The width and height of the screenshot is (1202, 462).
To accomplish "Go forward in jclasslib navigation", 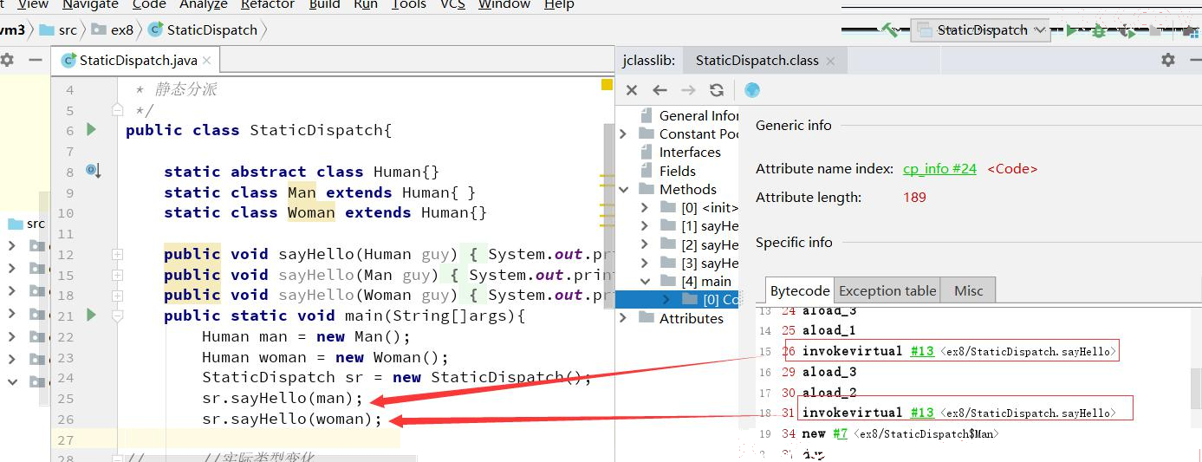I will (x=688, y=90).
